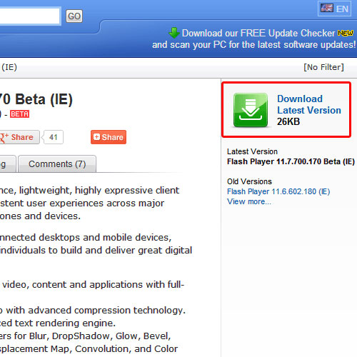Select the partially visible tab before Comments
This screenshot has width=357, height=357.
click(x=8, y=164)
